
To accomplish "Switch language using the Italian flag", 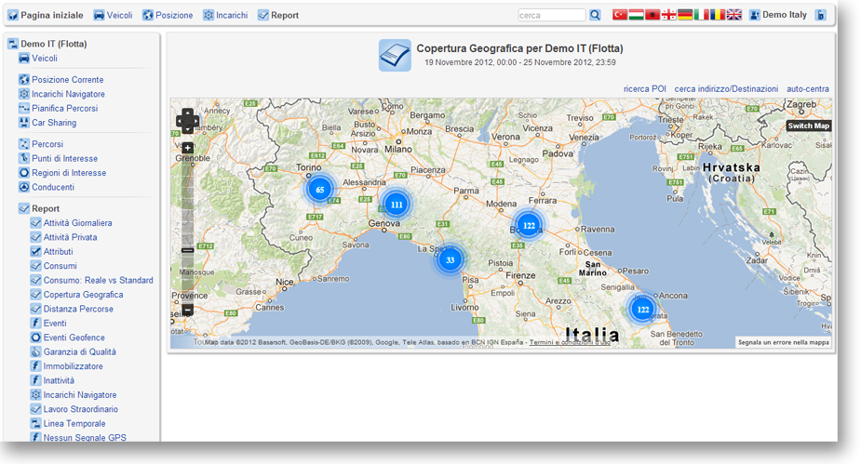I will [x=701, y=15].
